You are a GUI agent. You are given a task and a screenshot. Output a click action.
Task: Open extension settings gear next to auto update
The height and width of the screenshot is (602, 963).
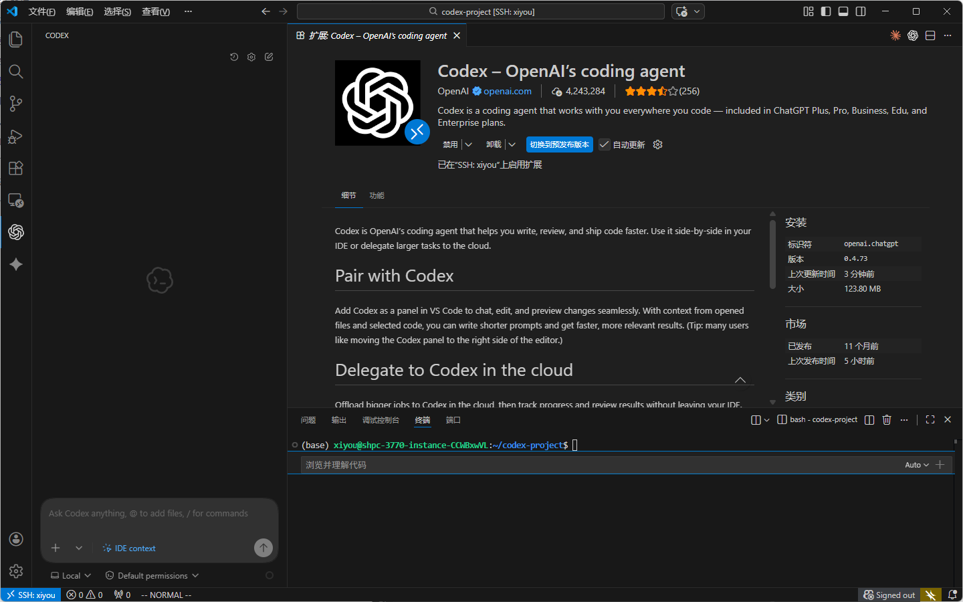coord(657,144)
